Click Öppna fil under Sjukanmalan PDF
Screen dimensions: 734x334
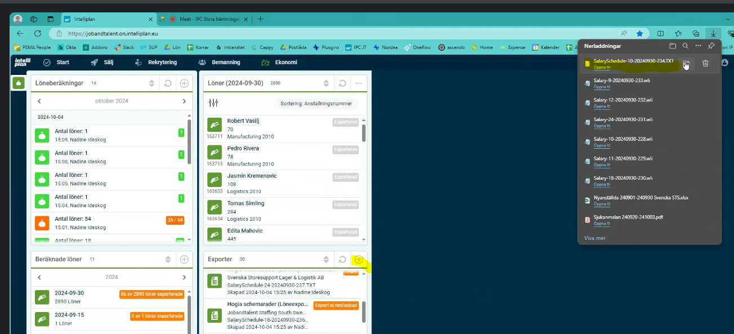click(602, 224)
